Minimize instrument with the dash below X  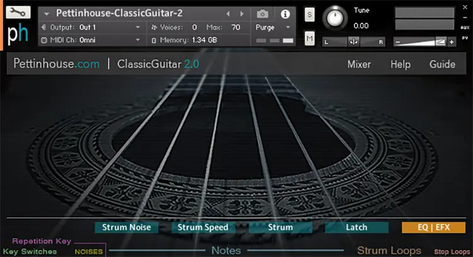(x=465, y=18)
